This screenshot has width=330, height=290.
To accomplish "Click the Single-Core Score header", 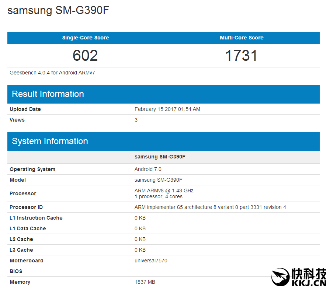I will click(x=86, y=38).
